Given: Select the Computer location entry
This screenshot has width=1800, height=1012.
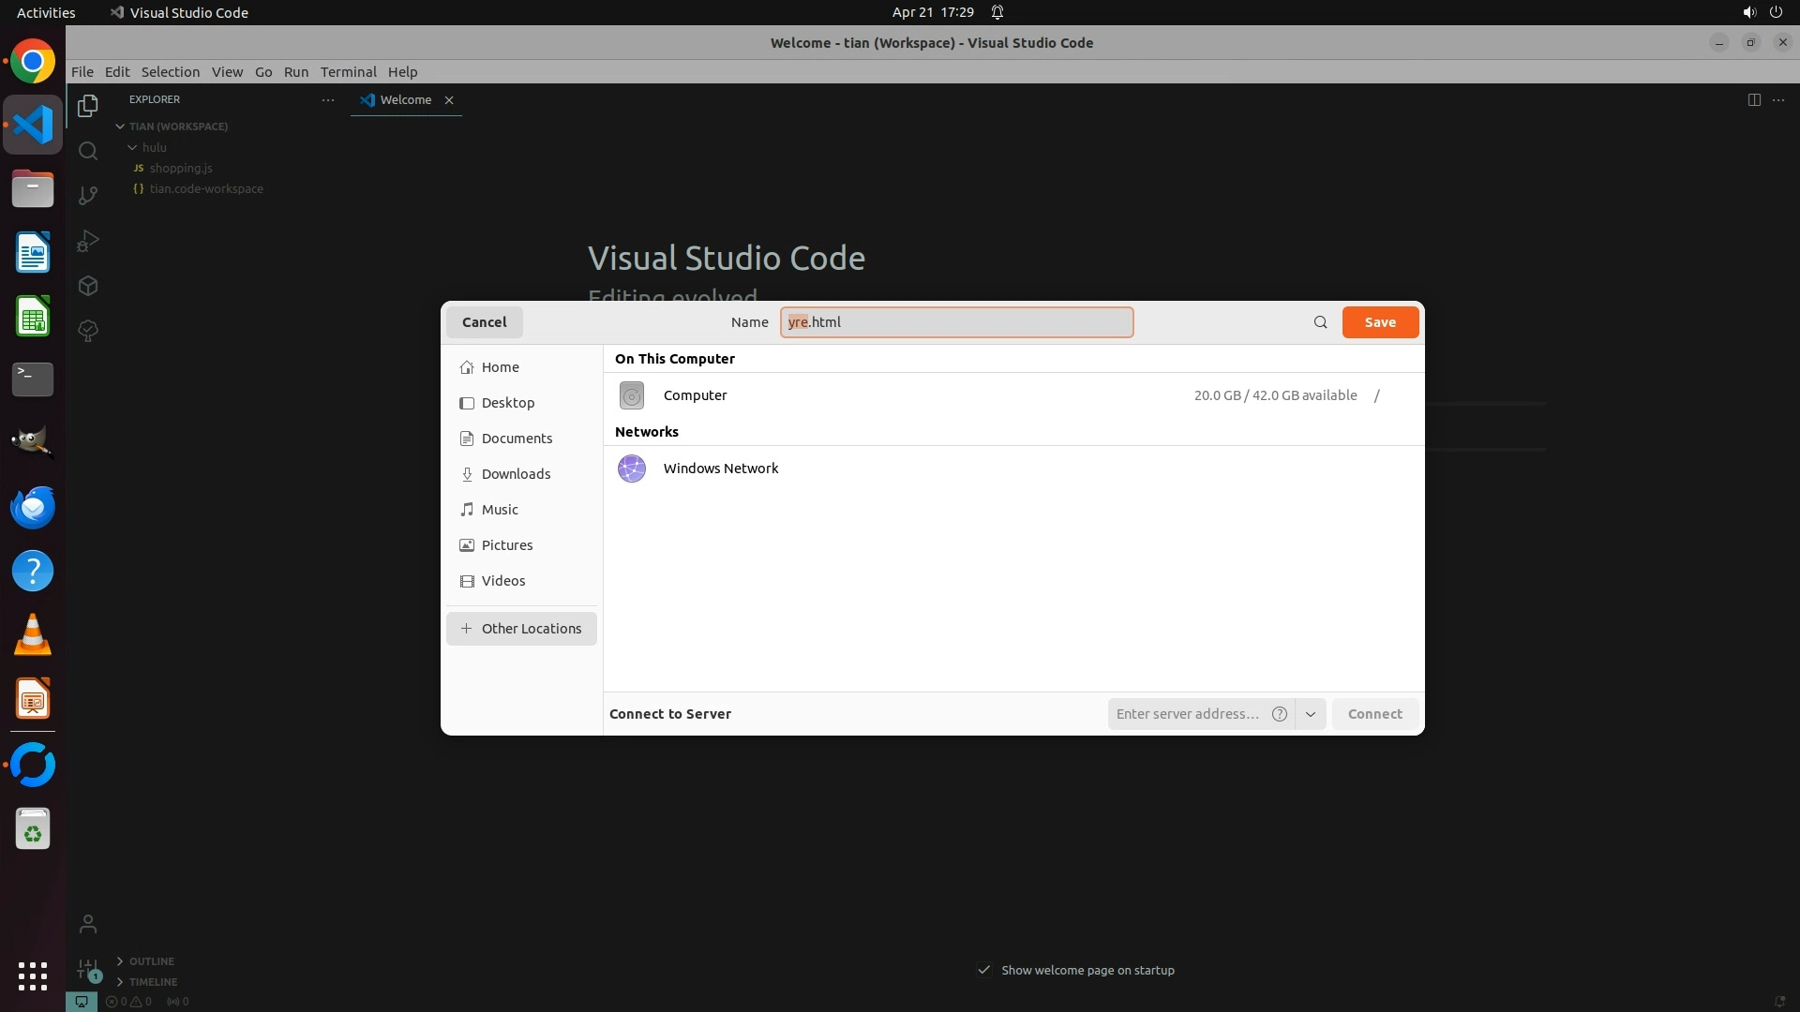Looking at the screenshot, I should click(695, 395).
